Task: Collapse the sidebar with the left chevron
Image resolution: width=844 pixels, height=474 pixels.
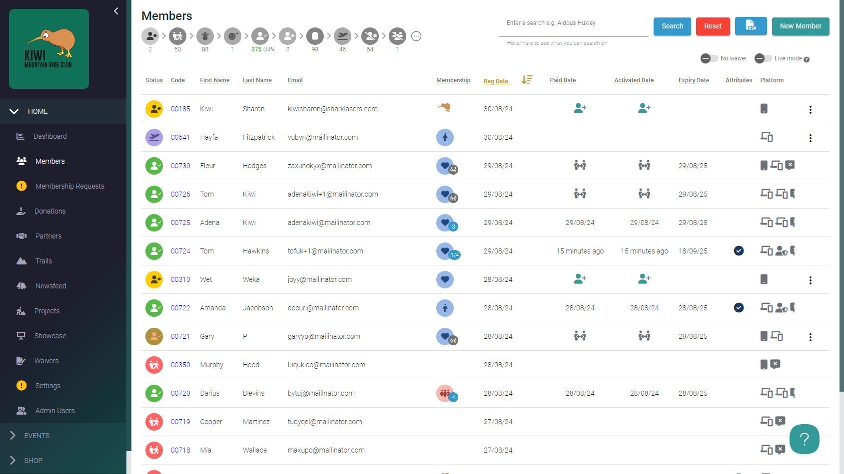Action: tap(116, 11)
